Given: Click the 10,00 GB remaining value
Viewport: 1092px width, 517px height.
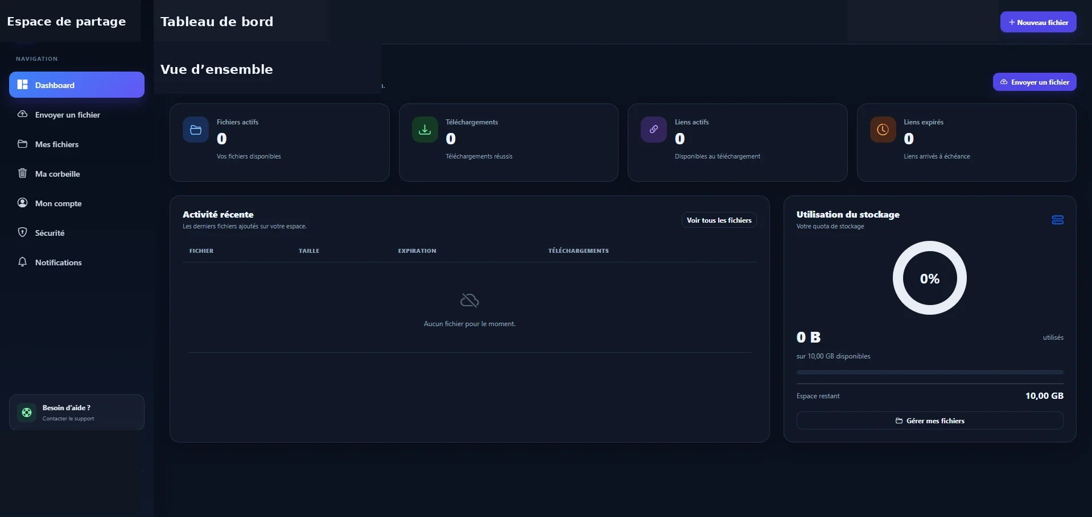Looking at the screenshot, I should (1044, 395).
